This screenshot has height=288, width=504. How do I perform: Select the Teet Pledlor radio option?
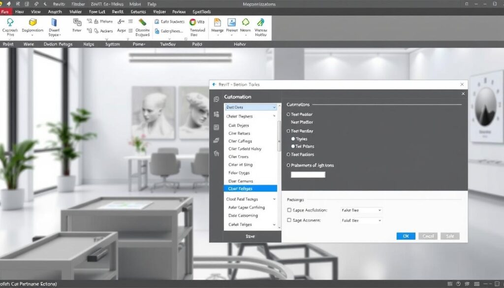[x=288, y=114]
